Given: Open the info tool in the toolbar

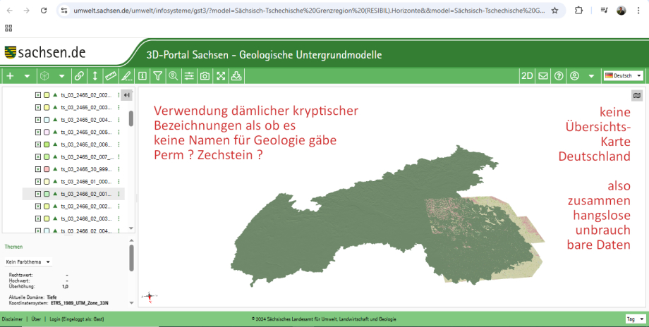Looking at the screenshot, I should pyautogui.click(x=142, y=76).
